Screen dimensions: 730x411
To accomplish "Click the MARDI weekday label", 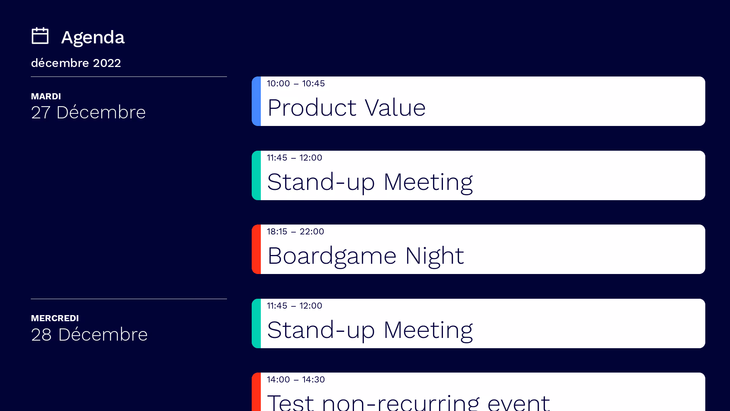I will click(46, 96).
